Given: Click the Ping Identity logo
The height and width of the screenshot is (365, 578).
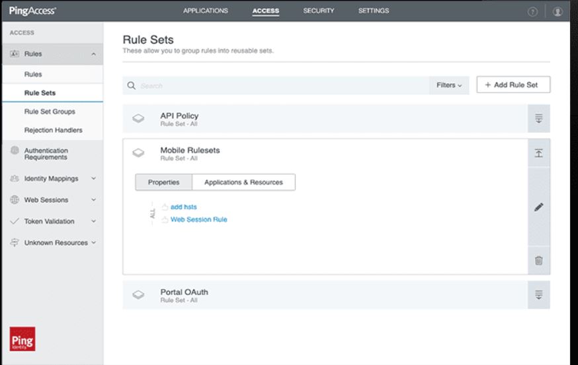Looking at the screenshot, I should tap(23, 339).
